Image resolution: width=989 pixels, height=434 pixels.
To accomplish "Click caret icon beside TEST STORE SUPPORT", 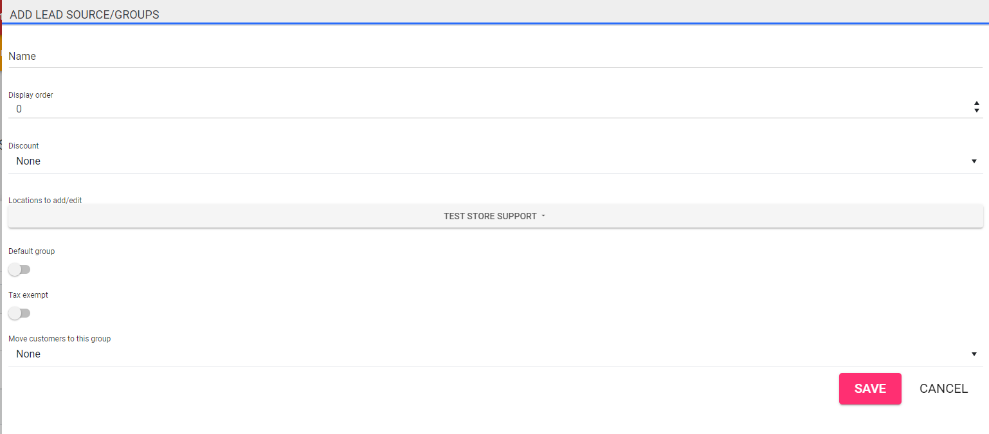I will pos(543,216).
